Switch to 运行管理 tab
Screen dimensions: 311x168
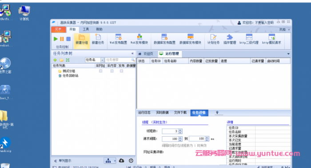[x=170, y=53]
